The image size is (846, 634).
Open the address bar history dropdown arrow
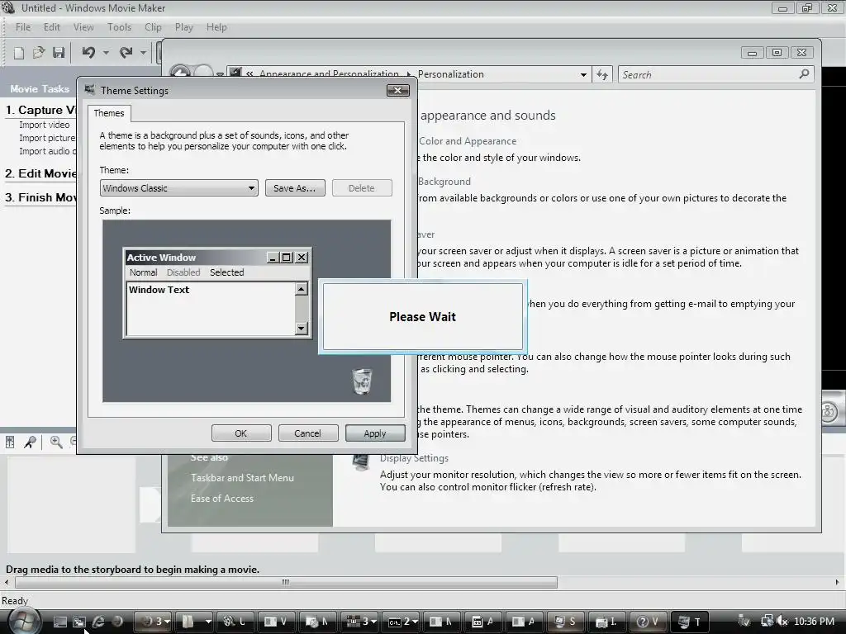click(583, 75)
